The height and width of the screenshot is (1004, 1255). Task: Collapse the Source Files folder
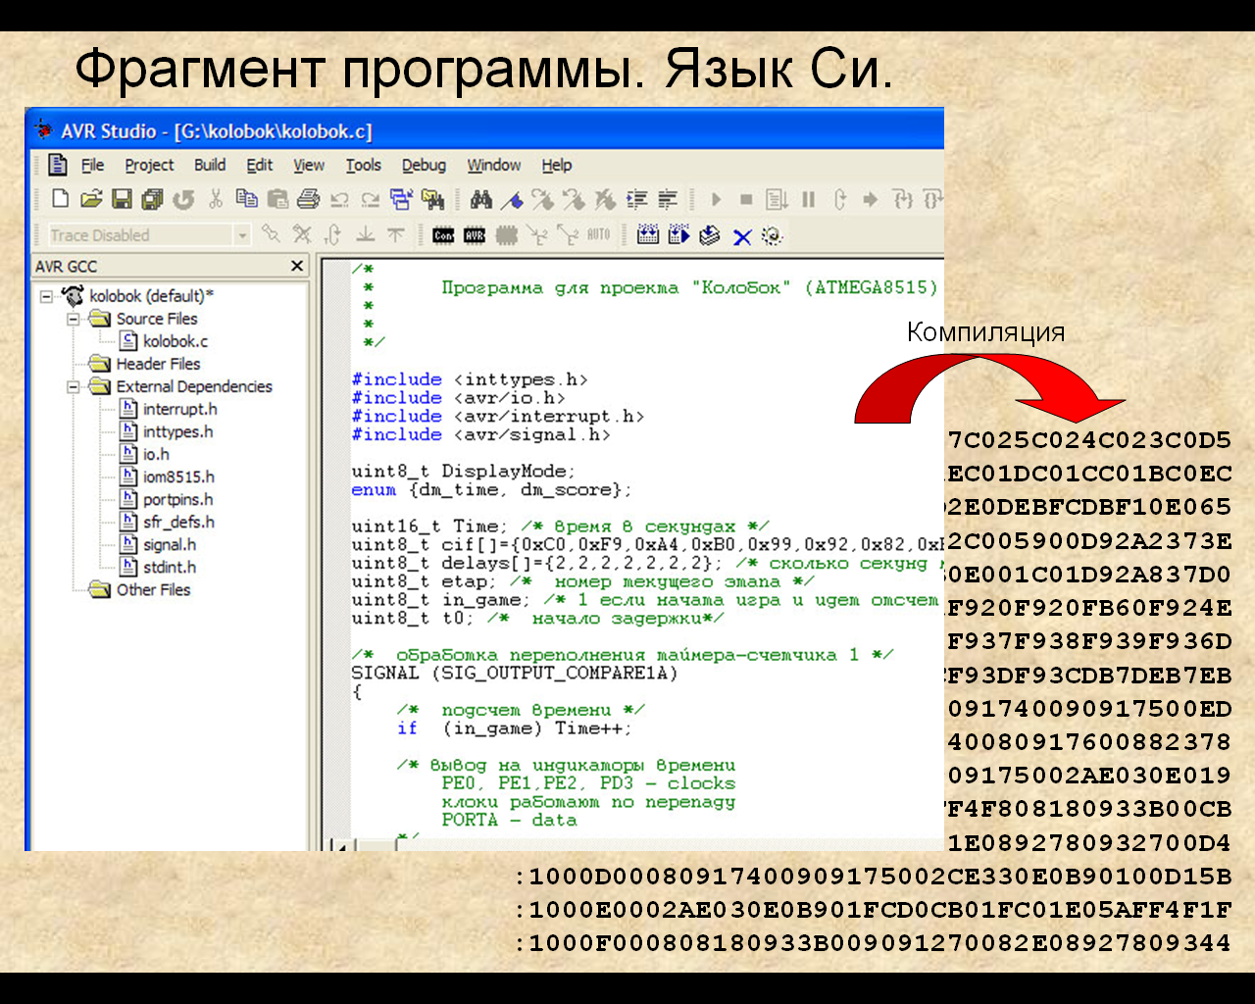click(73, 319)
